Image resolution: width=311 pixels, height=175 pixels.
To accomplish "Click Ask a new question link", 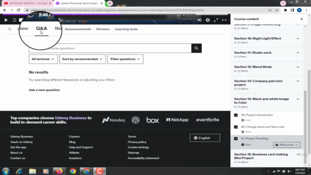I will [44, 90].
